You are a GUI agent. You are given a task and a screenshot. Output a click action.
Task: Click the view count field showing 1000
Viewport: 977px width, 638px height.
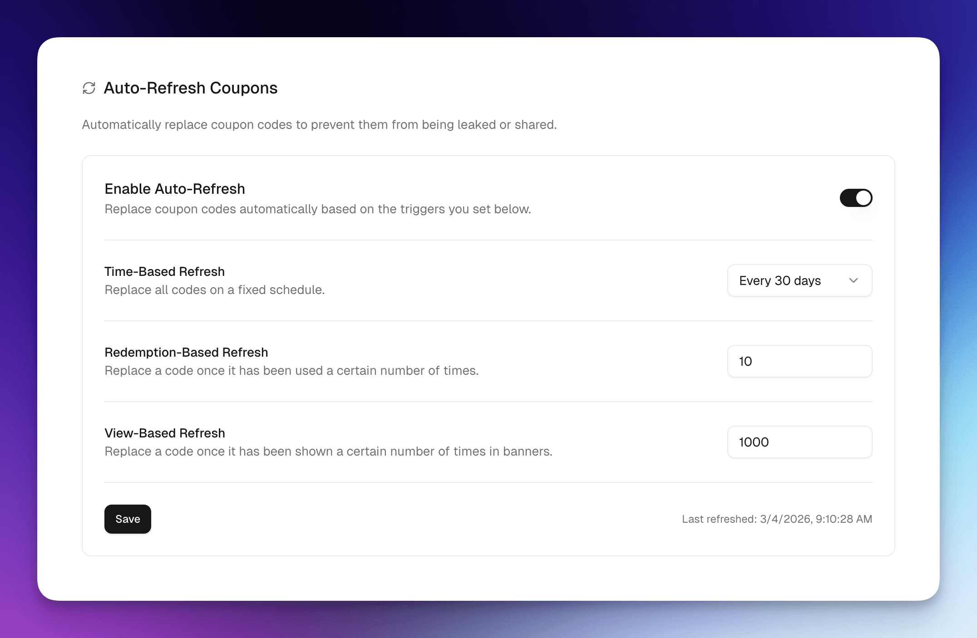799,442
